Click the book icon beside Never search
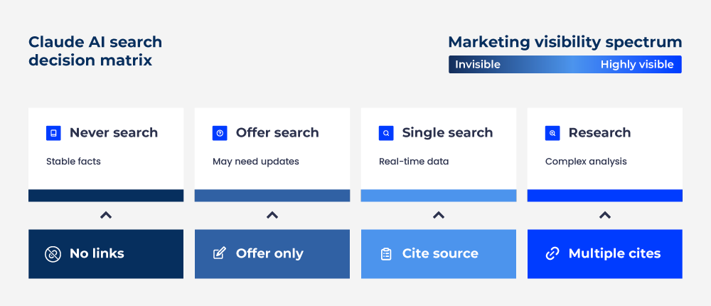Screen dimensions: 711x306 [x=53, y=133]
